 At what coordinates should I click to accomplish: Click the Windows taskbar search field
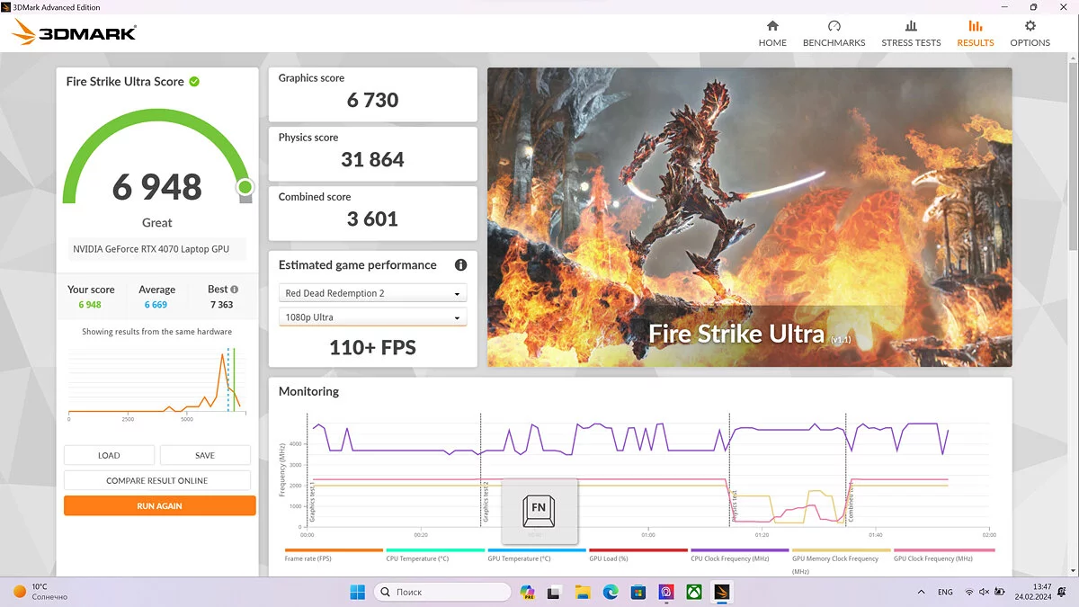[x=441, y=592]
